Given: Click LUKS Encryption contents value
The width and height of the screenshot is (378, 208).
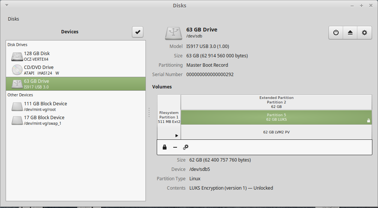Looking at the screenshot, I should [x=231, y=188].
